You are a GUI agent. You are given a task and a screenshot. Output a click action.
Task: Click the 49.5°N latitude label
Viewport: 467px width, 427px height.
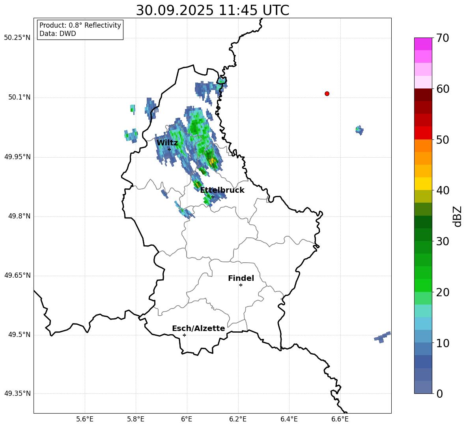[19, 335]
